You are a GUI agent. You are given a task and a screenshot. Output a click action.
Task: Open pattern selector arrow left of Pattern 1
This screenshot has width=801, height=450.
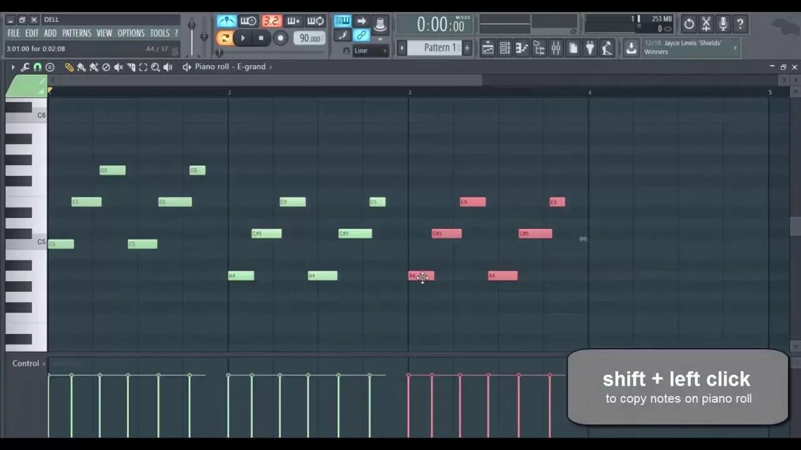[402, 47]
